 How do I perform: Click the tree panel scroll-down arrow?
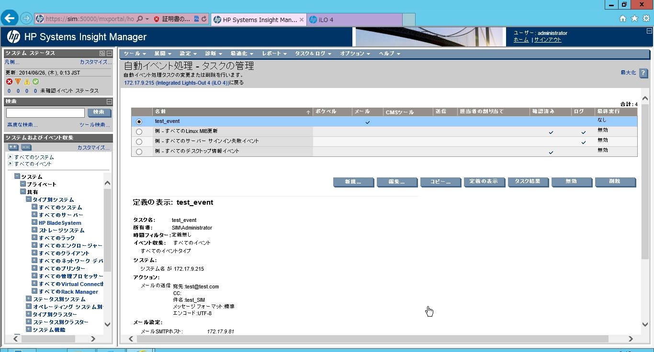click(x=107, y=324)
